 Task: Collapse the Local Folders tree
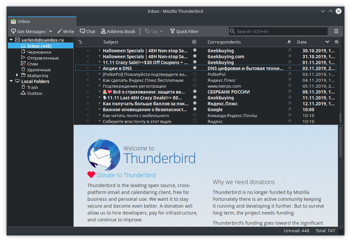click(11, 81)
